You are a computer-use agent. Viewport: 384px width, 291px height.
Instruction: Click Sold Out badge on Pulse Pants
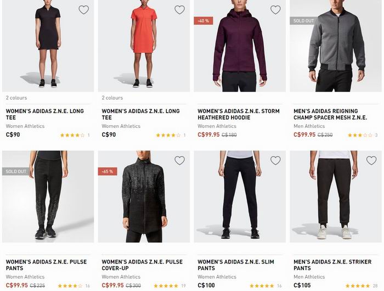(16, 171)
